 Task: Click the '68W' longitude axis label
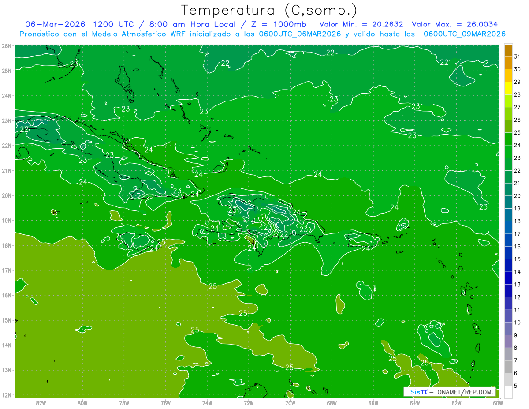[x=332, y=403]
